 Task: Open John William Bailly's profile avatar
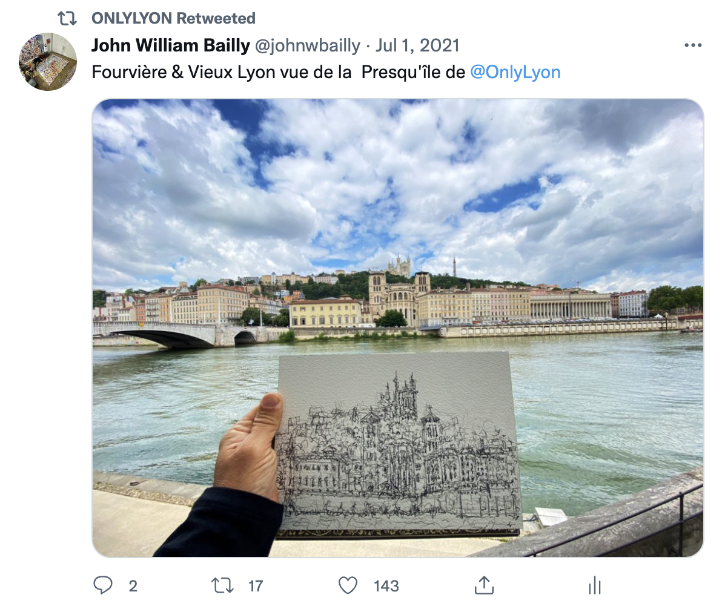(x=48, y=62)
